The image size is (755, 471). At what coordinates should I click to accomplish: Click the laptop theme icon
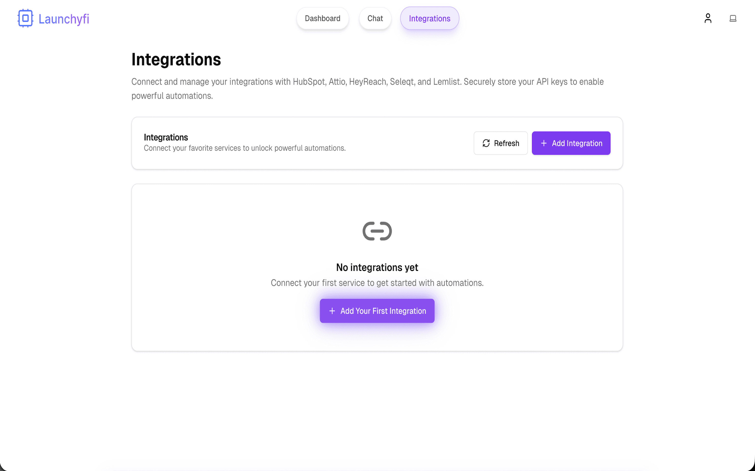coord(733,18)
